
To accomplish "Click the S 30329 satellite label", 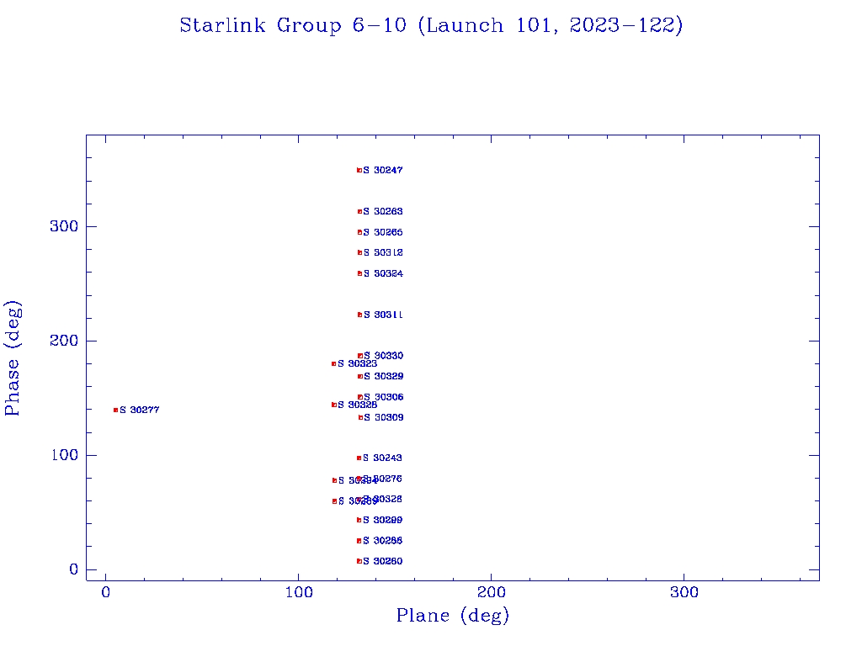I will coord(383,376).
